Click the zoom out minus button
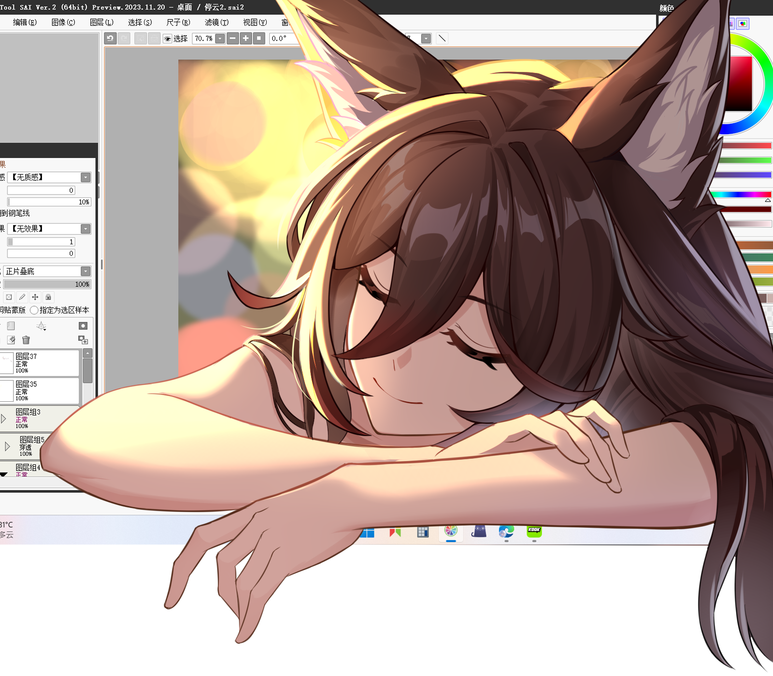Viewport: 773px width, 676px height. (233, 39)
